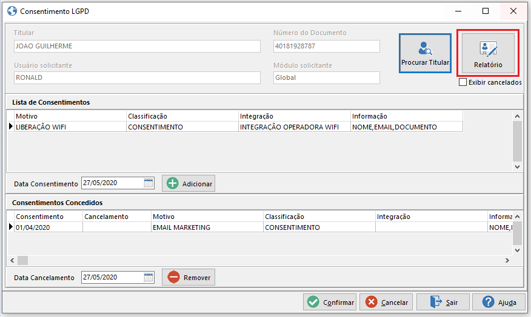This screenshot has width=531, height=317.
Task: Click the Classificação header in Lista de Consentimentos
Action: coord(182,116)
